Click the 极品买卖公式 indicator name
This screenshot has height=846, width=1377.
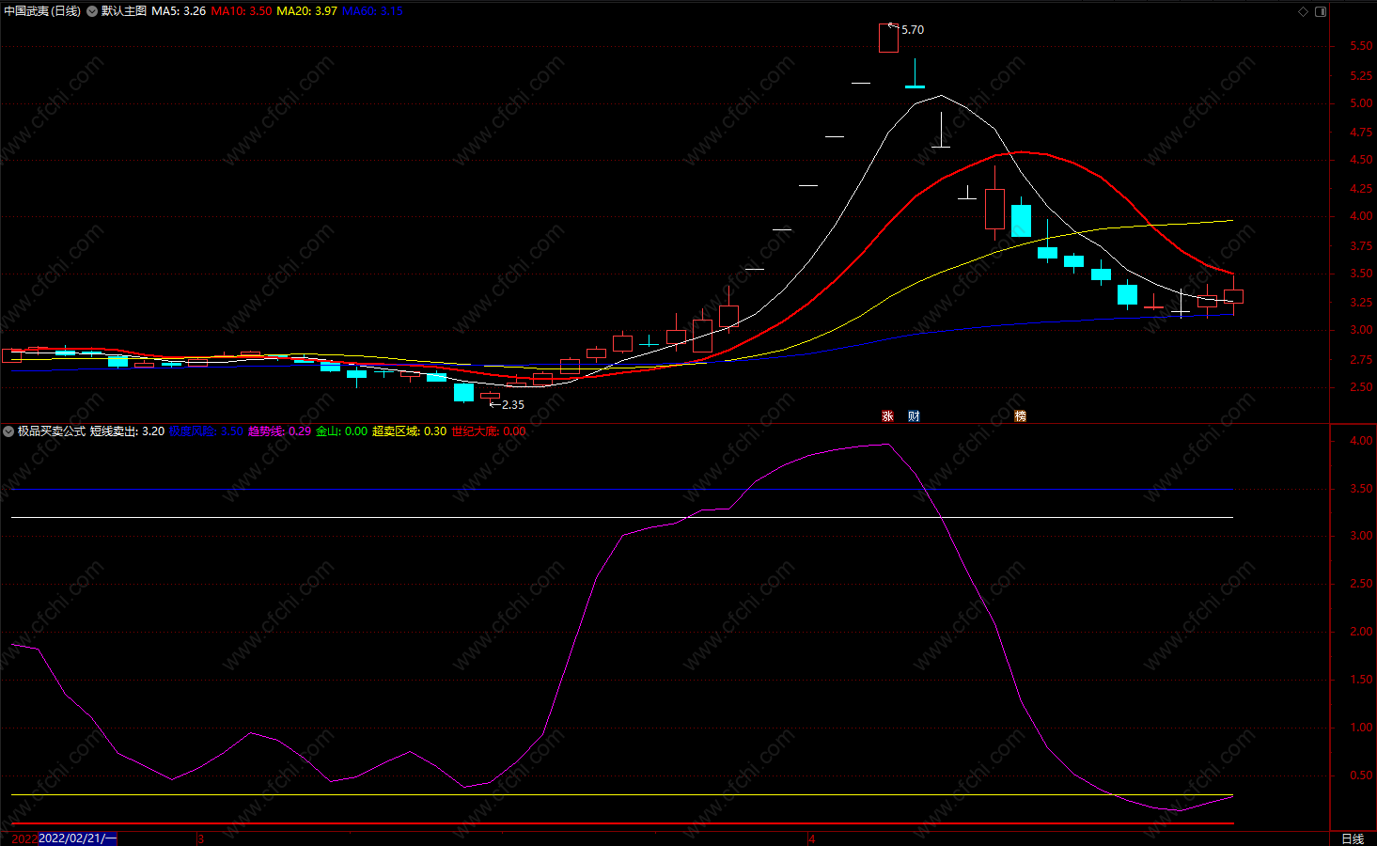click(x=52, y=431)
